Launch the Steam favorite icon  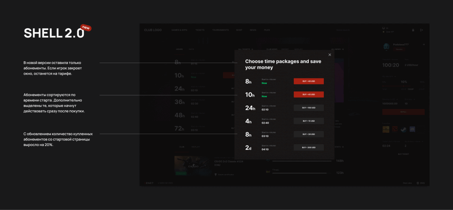click(x=403, y=129)
